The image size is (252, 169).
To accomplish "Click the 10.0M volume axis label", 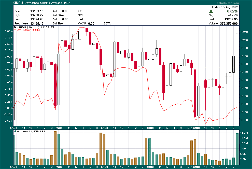I will [244, 143].
